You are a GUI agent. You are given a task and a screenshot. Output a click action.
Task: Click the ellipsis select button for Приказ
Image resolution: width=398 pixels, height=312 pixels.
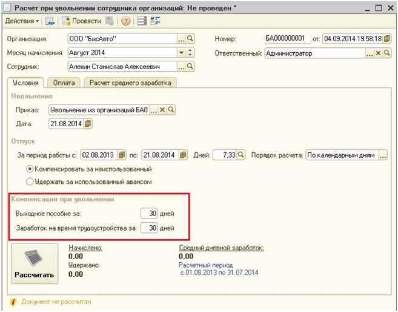point(153,110)
